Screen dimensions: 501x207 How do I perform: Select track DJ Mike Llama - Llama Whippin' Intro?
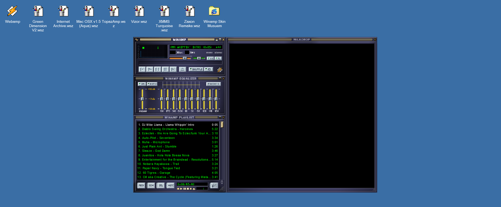click(178, 125)
